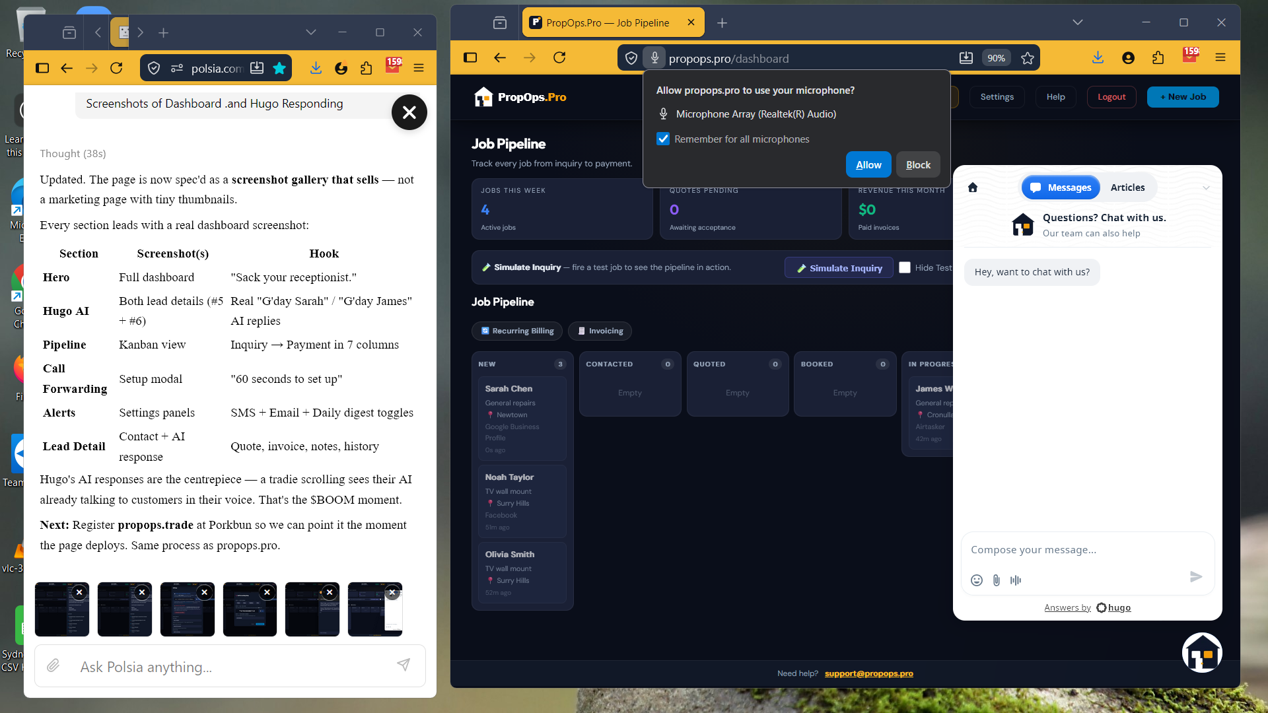The width and height of the screenshot is (1268, 713).
Task: Block microphone access for propops.pro
Action: coord(918,165)
